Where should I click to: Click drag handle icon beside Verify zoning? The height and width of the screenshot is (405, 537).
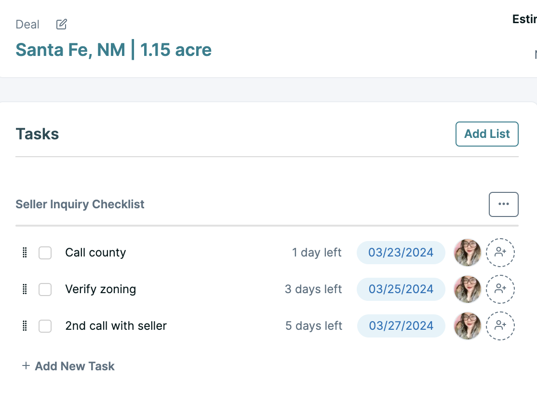click(x=25, y=289)
